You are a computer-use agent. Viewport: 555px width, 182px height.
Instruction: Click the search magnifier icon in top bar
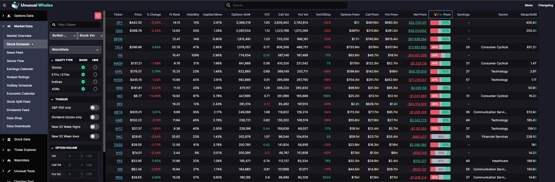point(229,5)
